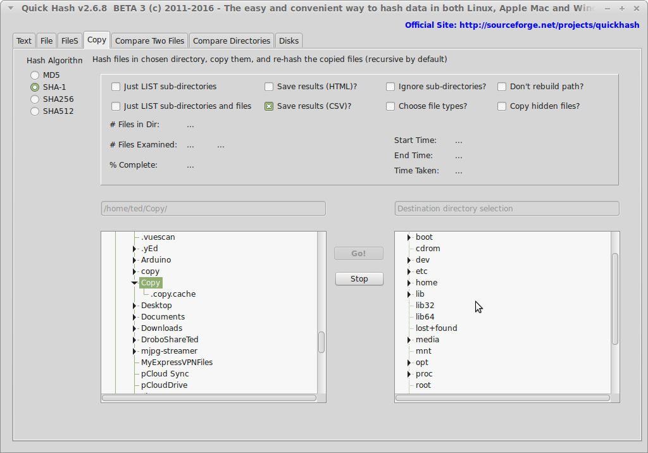Expand lib in destination tree

click(x=409, y=294)
